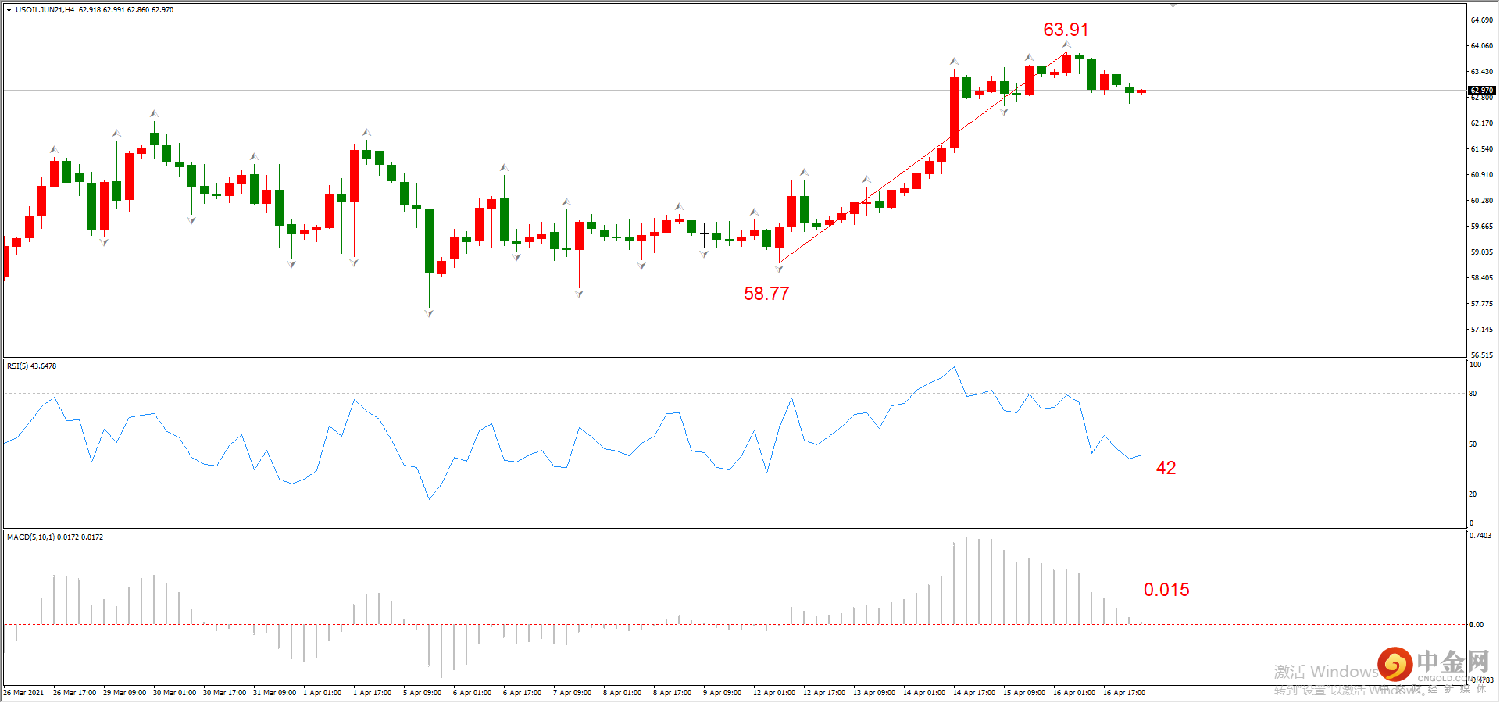Click the 56.515 price scale value
Screen dimensions: 1500x703
click(x=1482, y=355)
